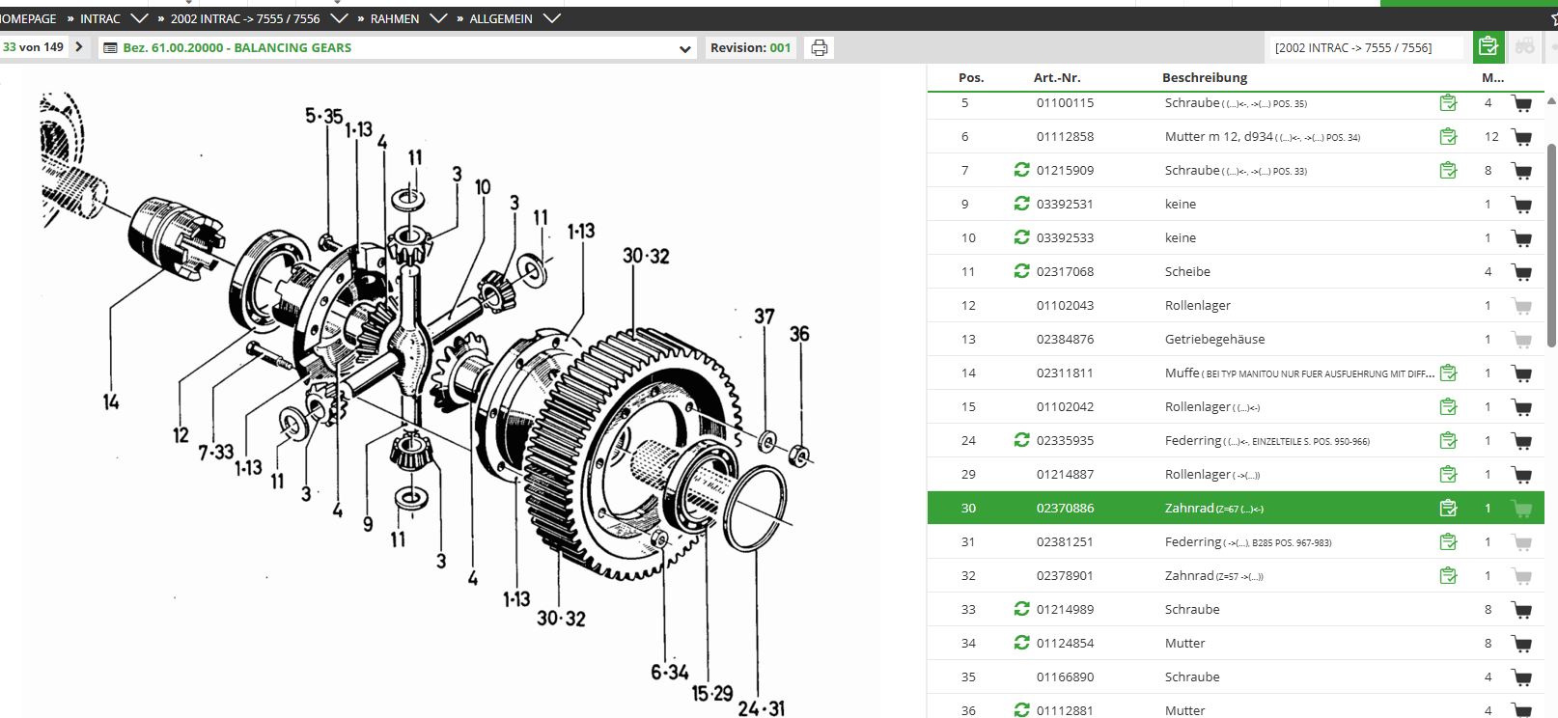
Task: Open note icon for Rollenlager 01102042
Action: click(x=1448, y=406)
